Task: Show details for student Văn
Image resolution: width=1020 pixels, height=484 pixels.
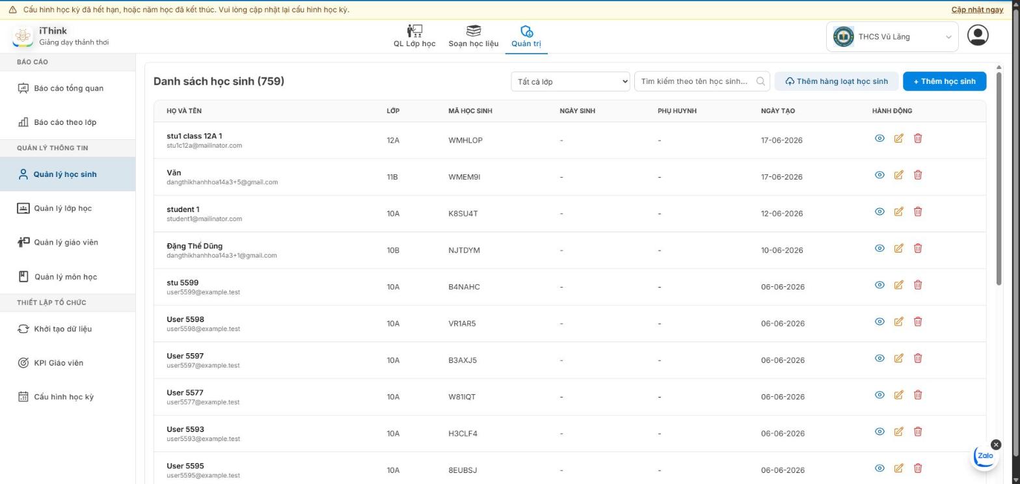Action: pos(879,175)
